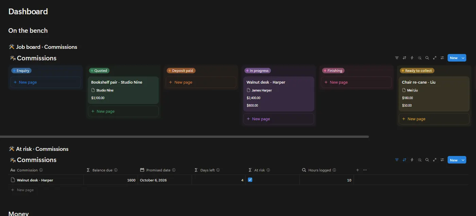The image size is (476, 216).
Task: Expand At risk view to full page
Action: (x=435, y=160)
